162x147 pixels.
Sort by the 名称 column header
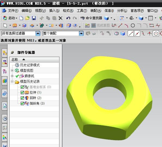pos(34,60)
